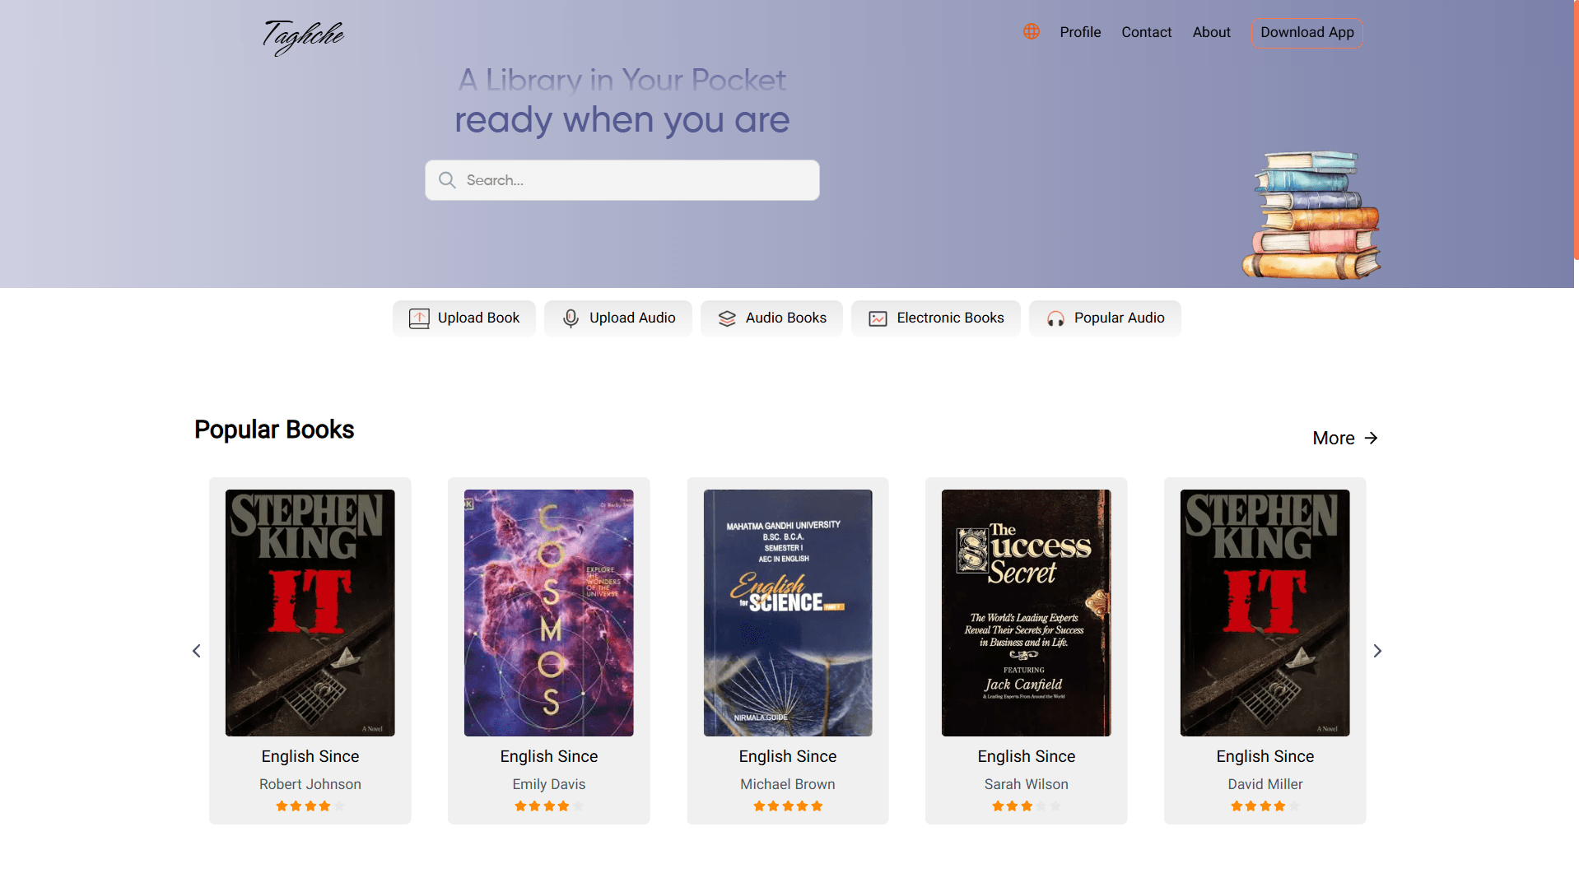Click the Upload Audio microphone icon
1579x887 pixels.
click(571, 318)
